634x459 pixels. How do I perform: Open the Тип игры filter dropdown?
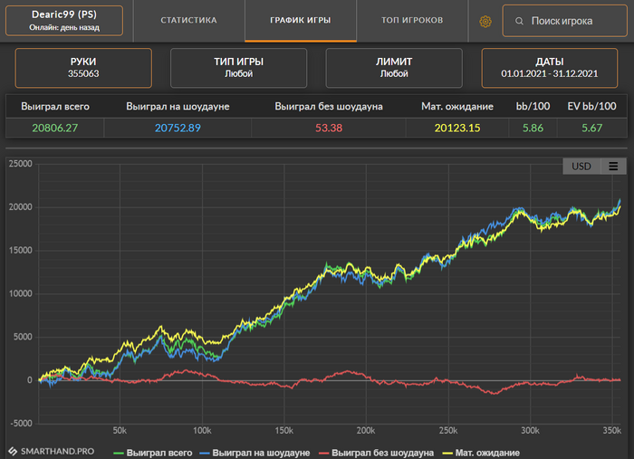(x=239, y=68)
